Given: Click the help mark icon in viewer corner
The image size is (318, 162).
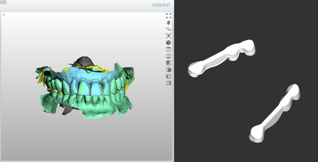Looking at the screenshot, I should [x=3, y=14].
